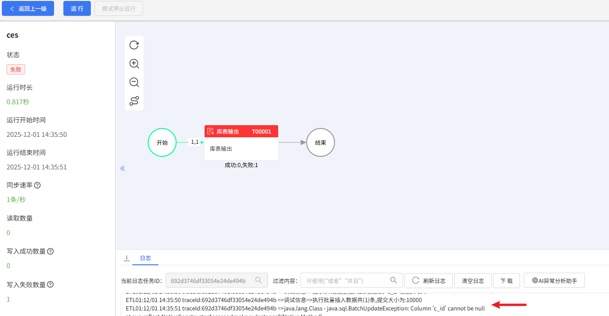Open the AI异常分析助手 assistant
This screenshot has height=316, width=609.
pyautogui.click(x=554, y=280)
